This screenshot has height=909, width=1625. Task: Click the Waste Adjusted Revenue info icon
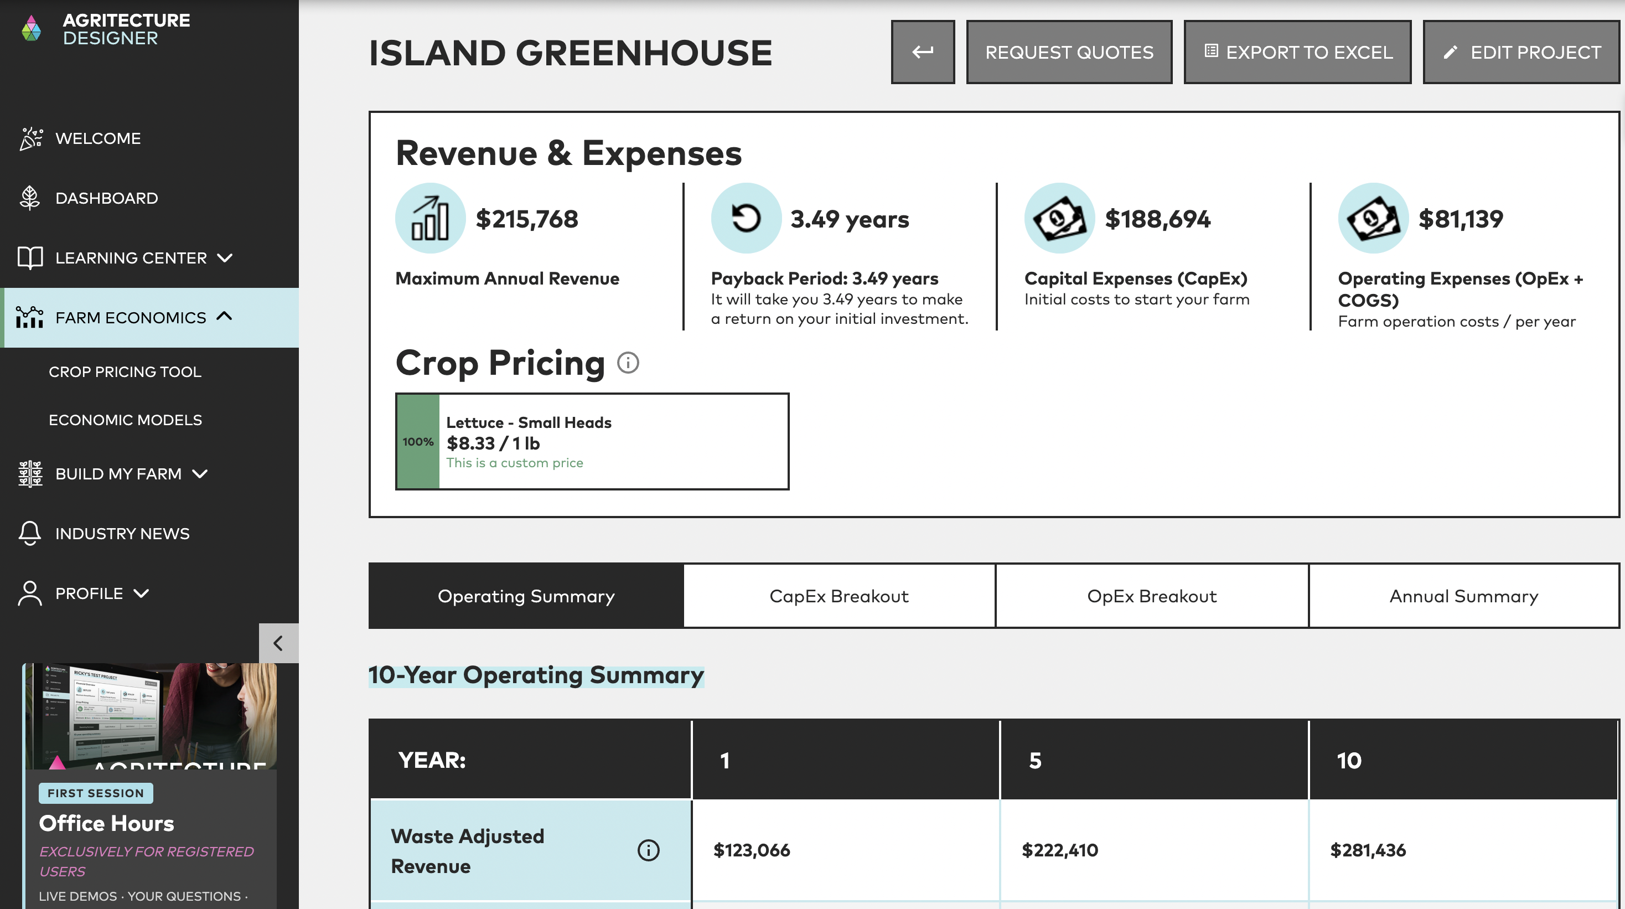pos(649,850)
